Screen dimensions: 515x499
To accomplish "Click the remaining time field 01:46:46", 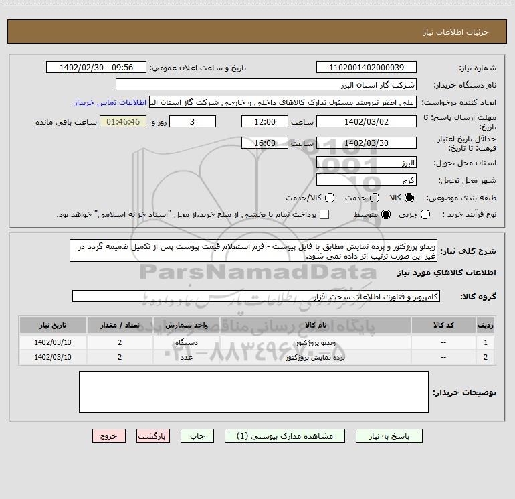I will coord(123,121).
